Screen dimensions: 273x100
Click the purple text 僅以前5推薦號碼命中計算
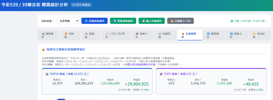click(x=141, y=65)
